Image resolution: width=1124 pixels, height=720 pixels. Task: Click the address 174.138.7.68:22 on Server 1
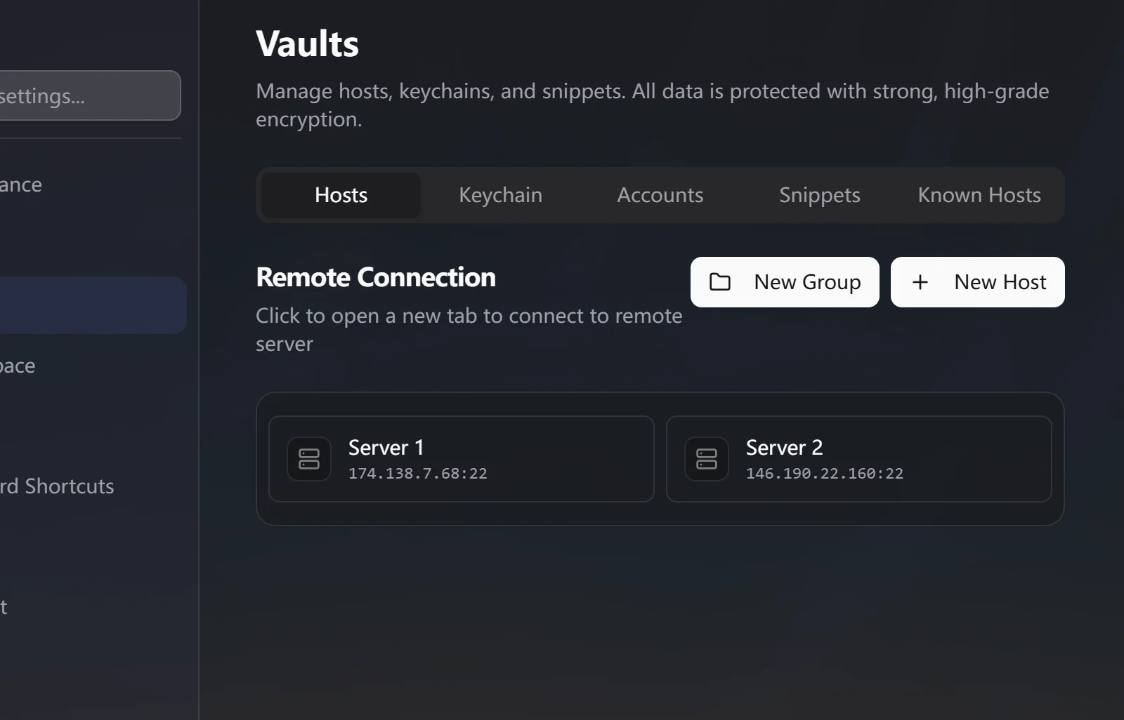[417, 473]
